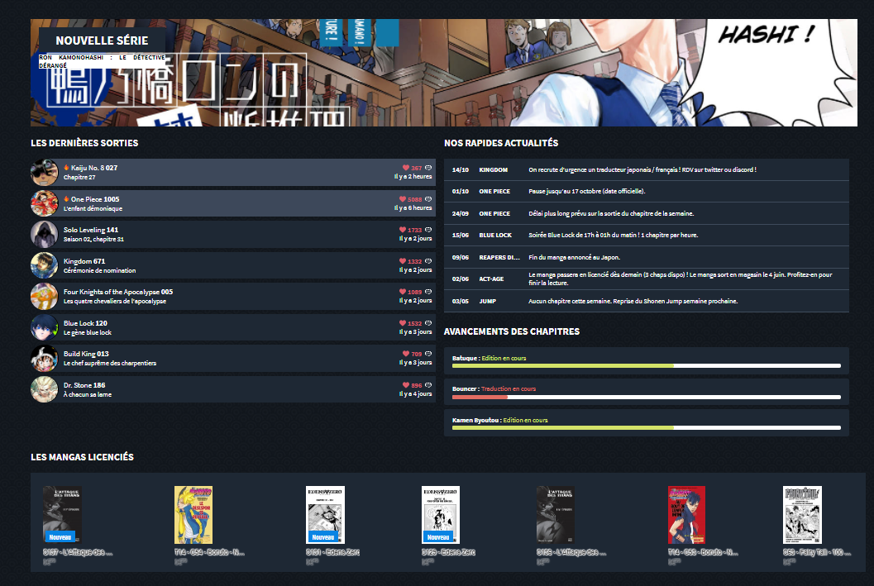The width and height of the screenshot is (874, 586).
Task: Click the heart icon on One Piece 1005 row
Action: click(403, 199)
